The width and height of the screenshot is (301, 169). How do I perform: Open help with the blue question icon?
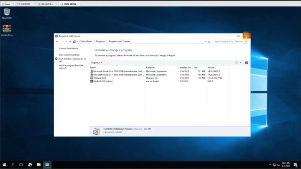click(246, 62)
